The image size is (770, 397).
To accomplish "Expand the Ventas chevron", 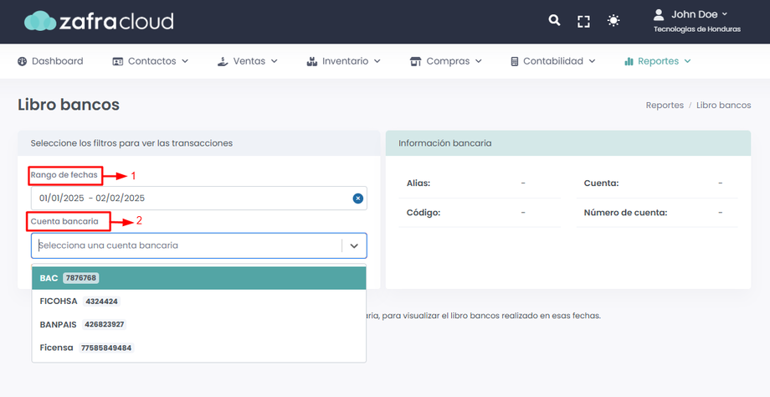I will click(x=274, y=61).
